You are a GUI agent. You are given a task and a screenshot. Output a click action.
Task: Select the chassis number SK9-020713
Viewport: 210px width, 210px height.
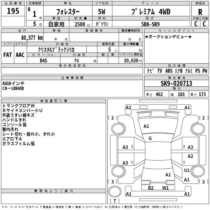176,83
